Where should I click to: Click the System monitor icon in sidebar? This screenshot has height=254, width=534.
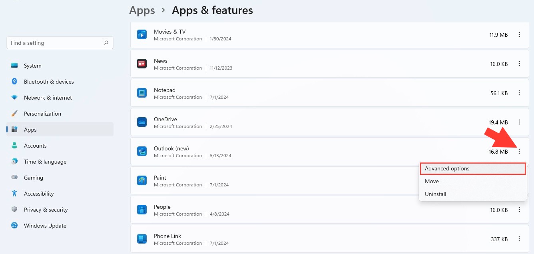(x=14, y=66)
